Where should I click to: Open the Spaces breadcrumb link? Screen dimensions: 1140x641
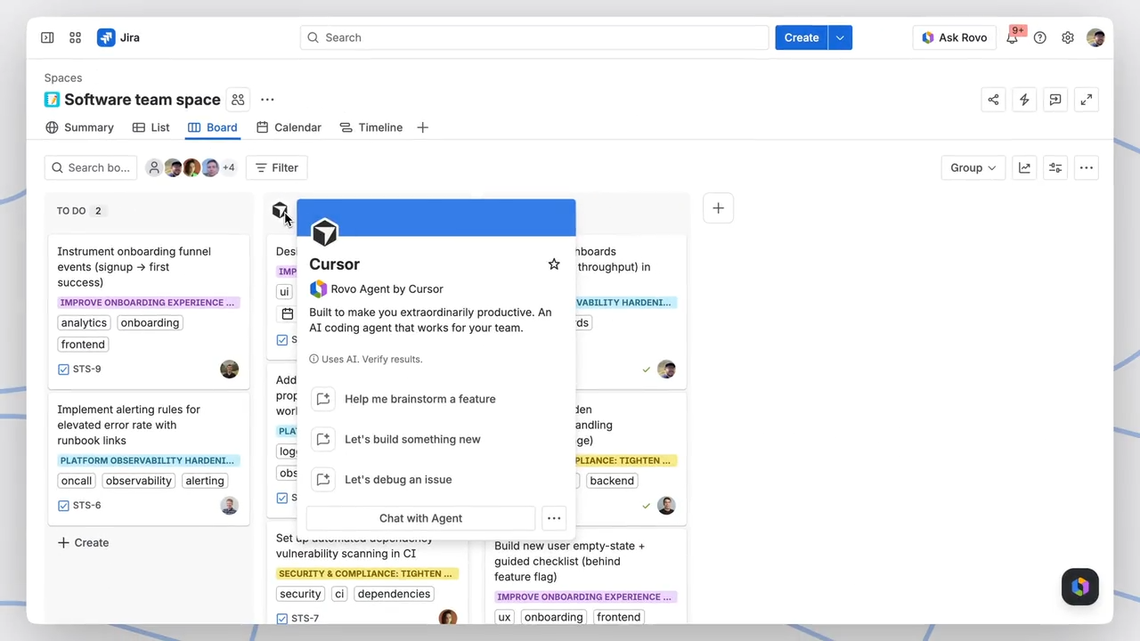(63, 78)
